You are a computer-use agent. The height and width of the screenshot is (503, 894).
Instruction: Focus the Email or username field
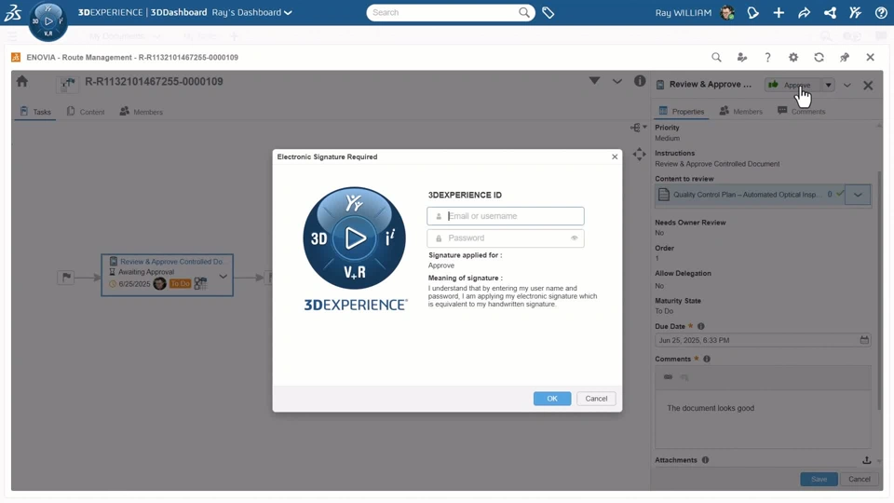(x=505, y=216)
